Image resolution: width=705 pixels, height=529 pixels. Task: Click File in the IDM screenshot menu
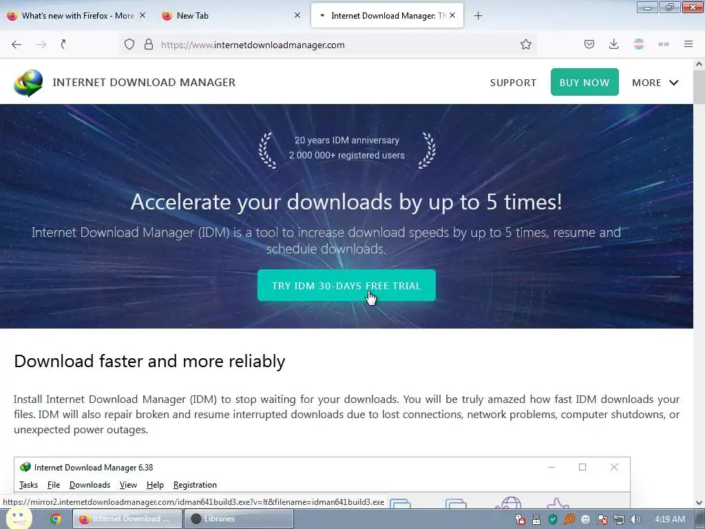(54, 485)
